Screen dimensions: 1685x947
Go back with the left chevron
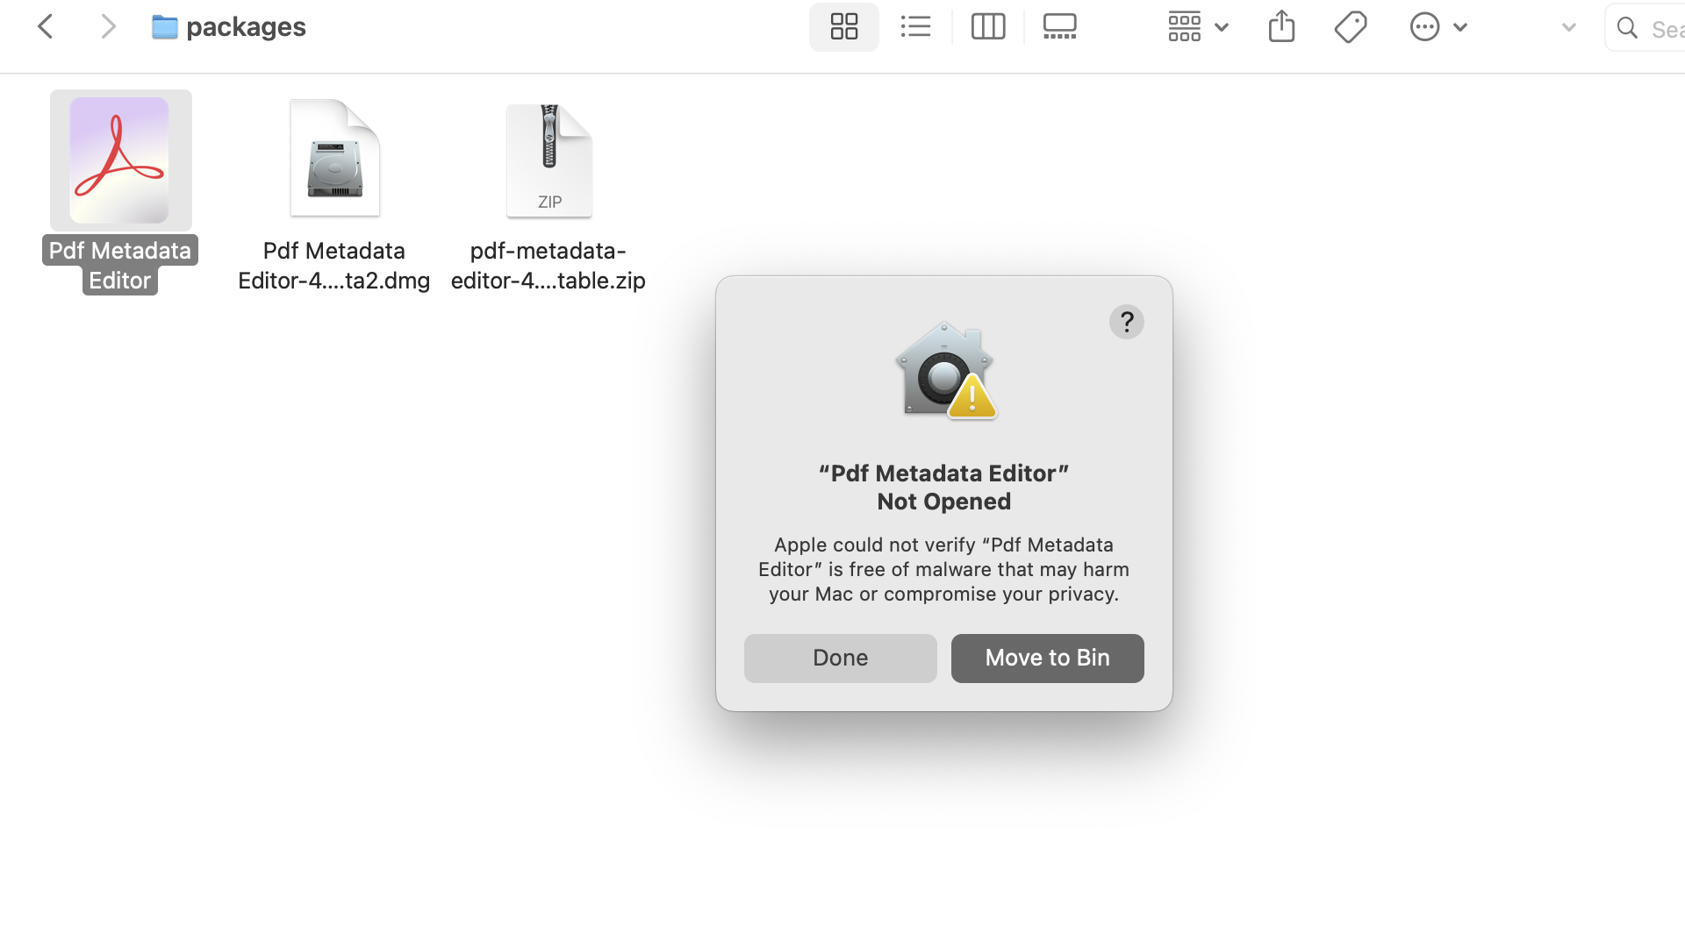(46, 27)
